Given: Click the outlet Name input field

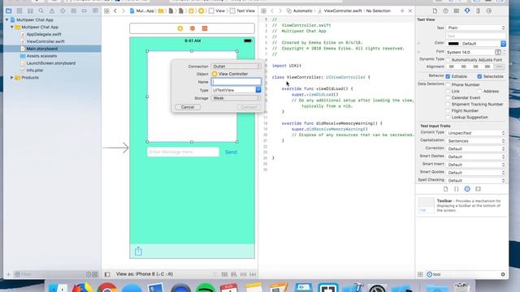Looking at the screenshot, I should (236, 82).
